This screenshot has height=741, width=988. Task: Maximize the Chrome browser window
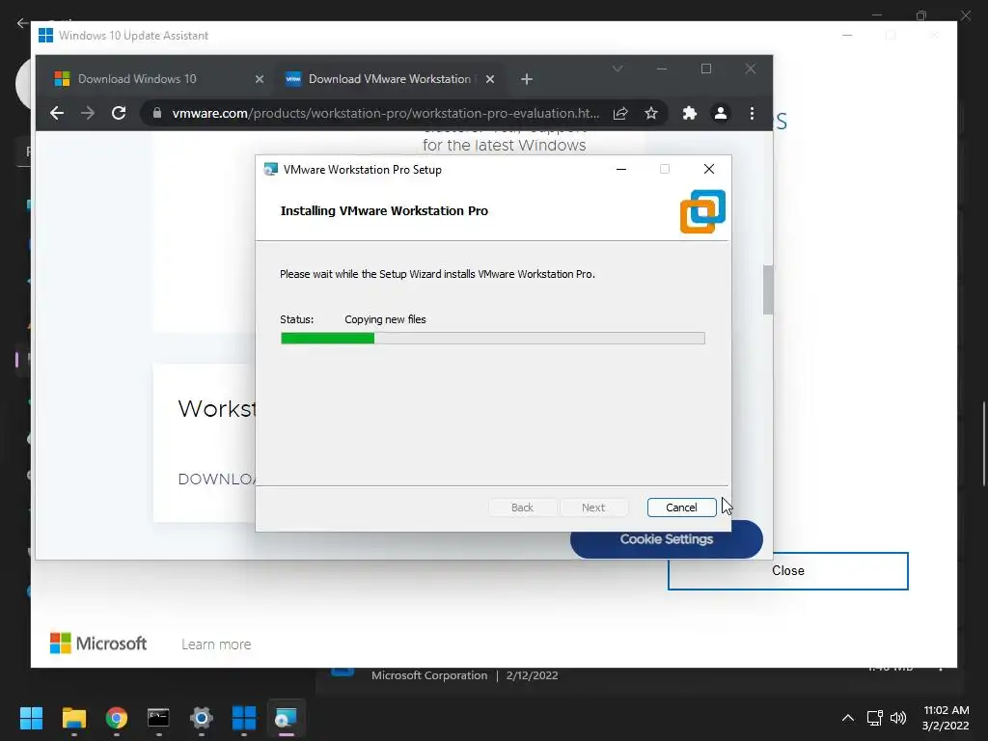pos(706,69)
